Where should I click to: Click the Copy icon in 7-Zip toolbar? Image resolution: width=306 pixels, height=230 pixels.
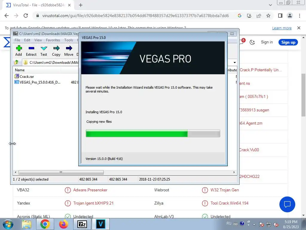tap(56, 51)
